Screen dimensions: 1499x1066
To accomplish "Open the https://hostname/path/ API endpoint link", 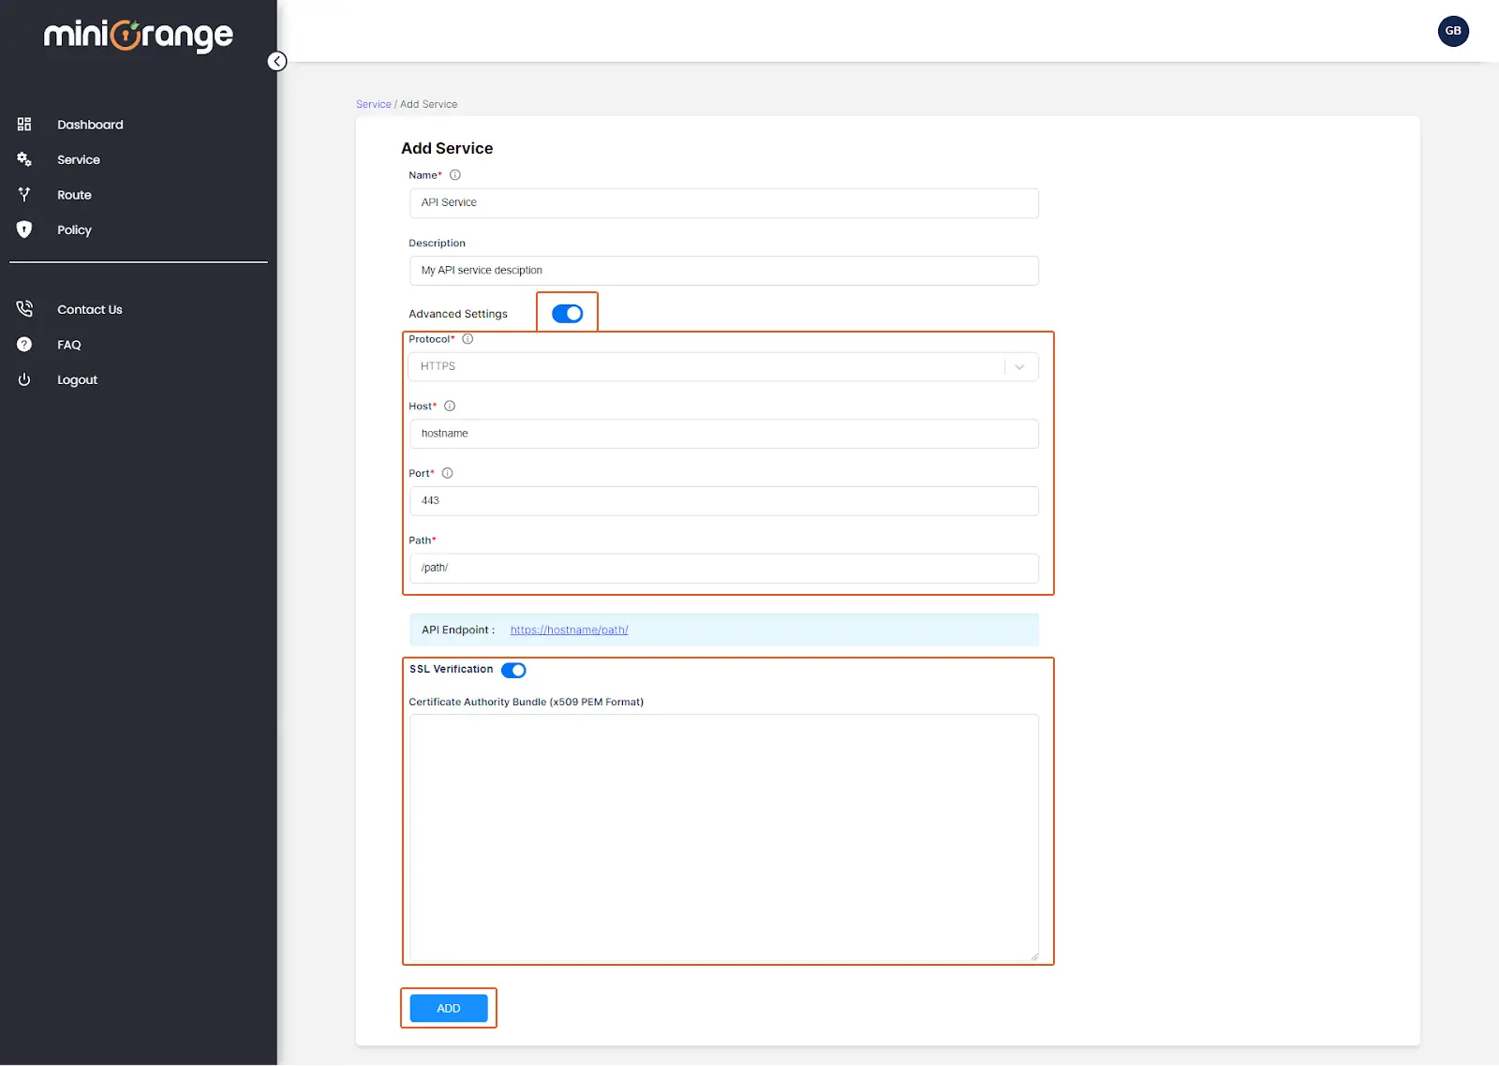I will point(569,629).
